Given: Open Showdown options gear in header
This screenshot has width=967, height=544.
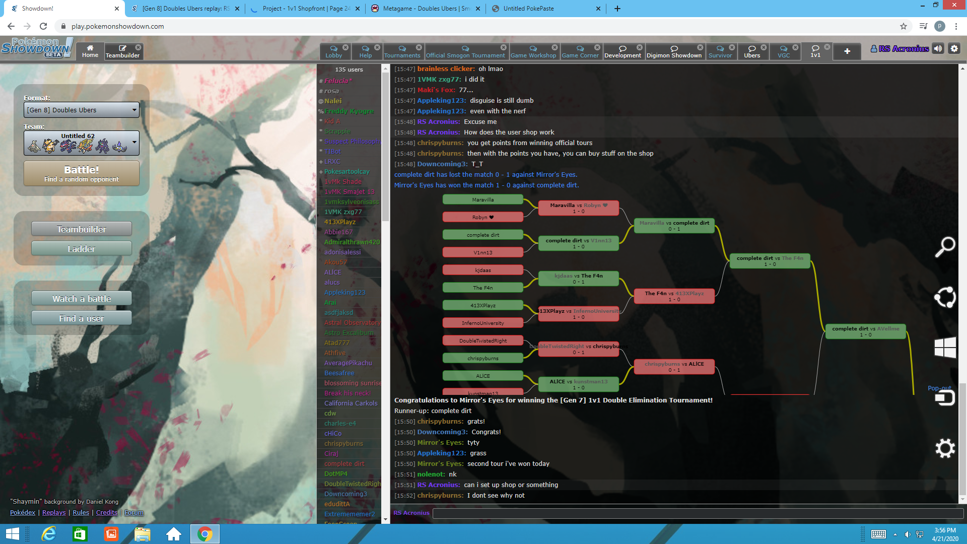Looking at the screenshot, I should pyautogui.click(x=954, y=49).
